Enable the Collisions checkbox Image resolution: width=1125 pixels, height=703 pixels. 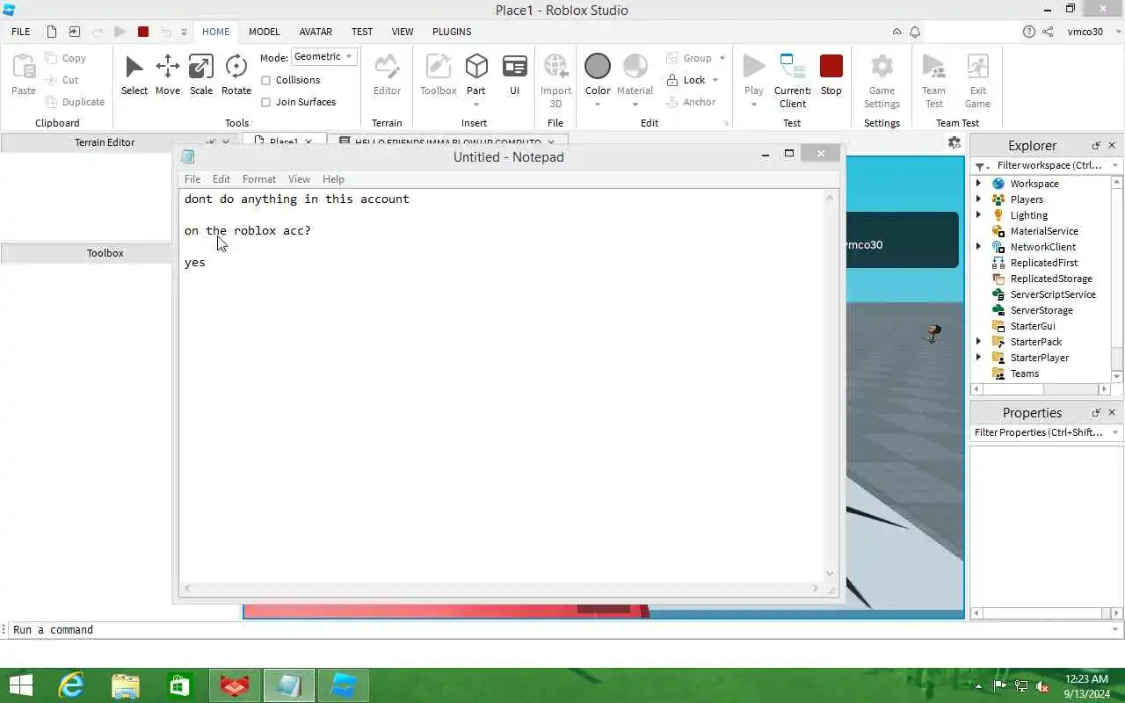point(265,80)
